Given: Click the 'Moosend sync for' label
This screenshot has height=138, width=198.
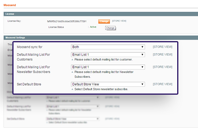Looking at the screenshot, I should (x=29, y=47).
